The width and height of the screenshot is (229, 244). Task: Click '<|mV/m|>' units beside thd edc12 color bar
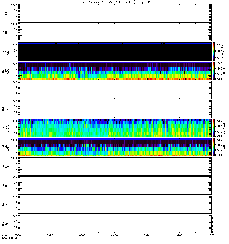tap(224, 128)
